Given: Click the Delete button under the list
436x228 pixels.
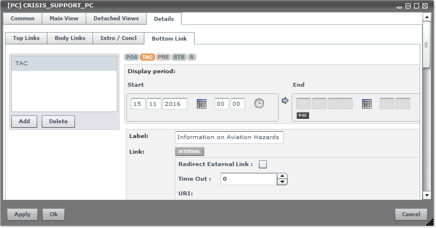Looking at the screenshot, I should coord(58,122).
